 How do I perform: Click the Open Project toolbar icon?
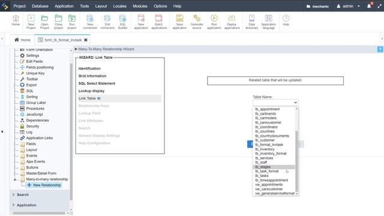click(x=44, y=22)
